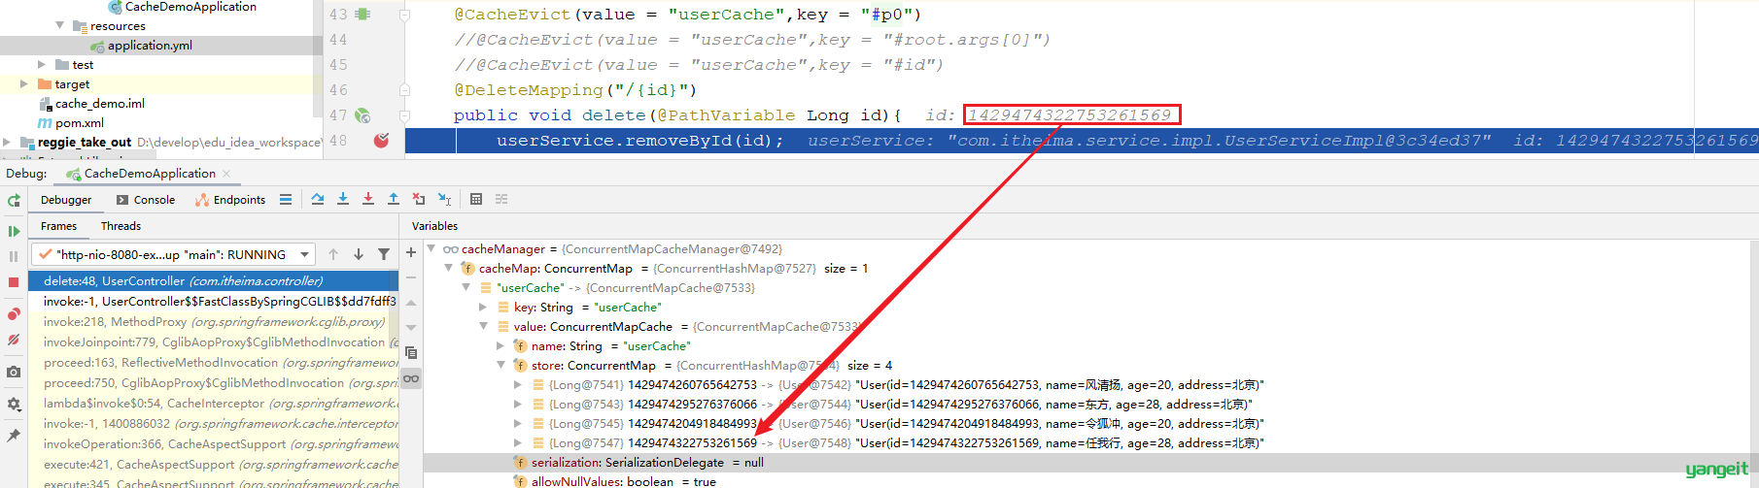1759x488 pixels.
Task: Expand test folder in project tree
Action: [42, 65]
